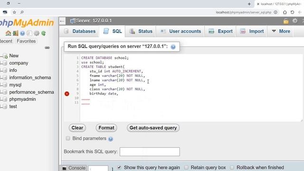
Task: Open page settings gear icon in the server bar
Action: (295, 21)
